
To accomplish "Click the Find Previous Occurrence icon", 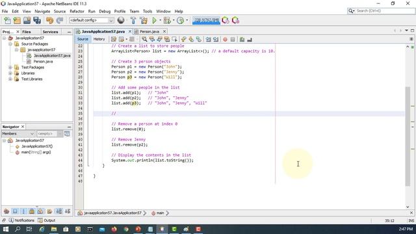I will [x=151, y=39].
